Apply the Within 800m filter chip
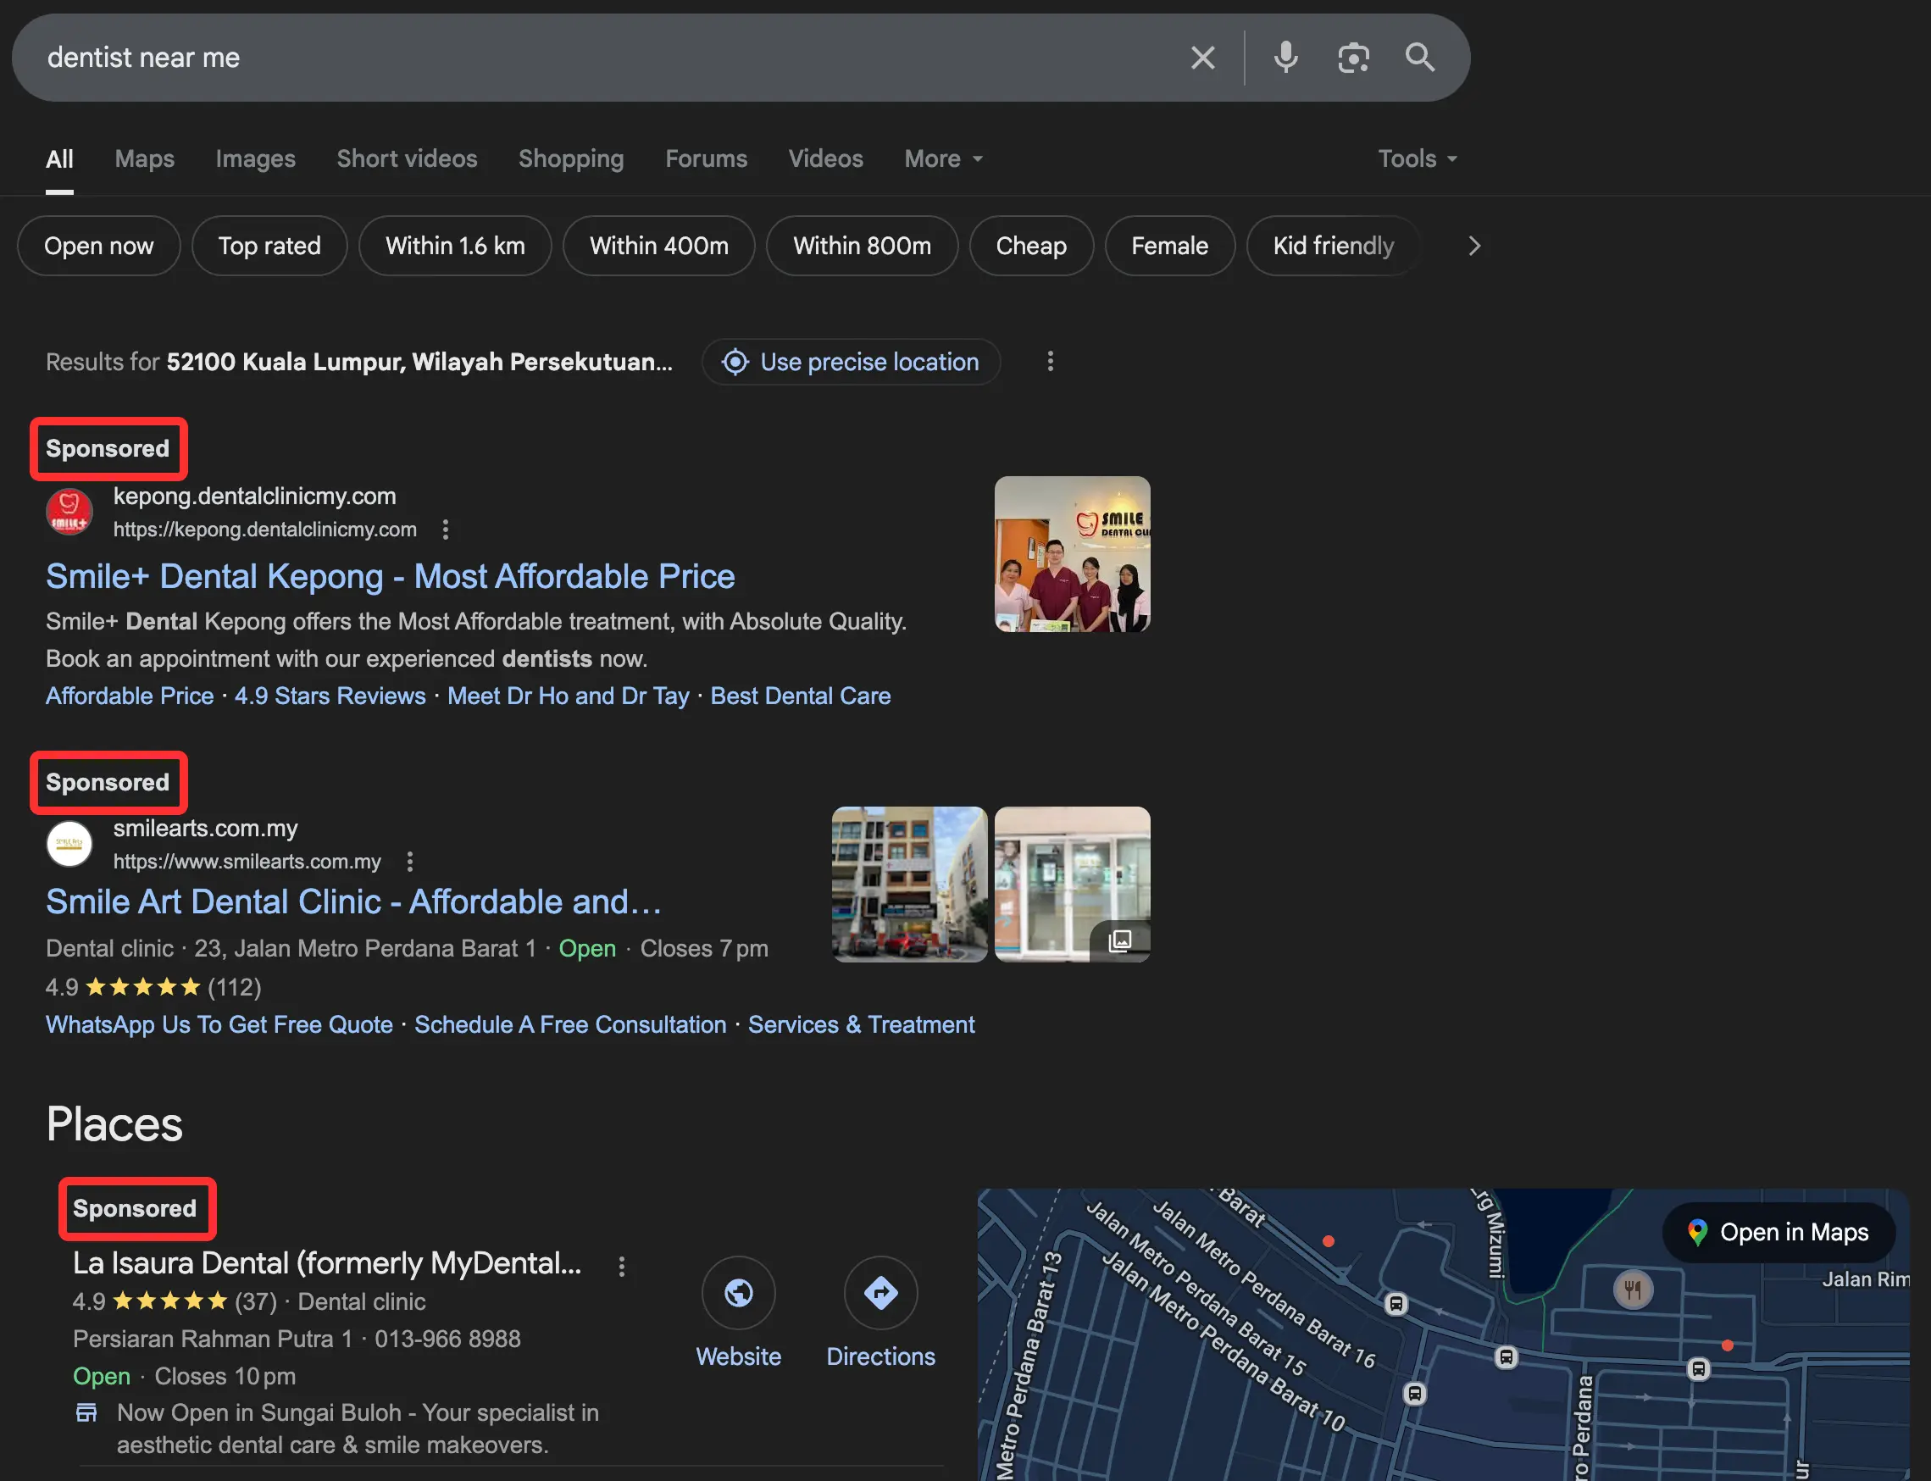 862,246
